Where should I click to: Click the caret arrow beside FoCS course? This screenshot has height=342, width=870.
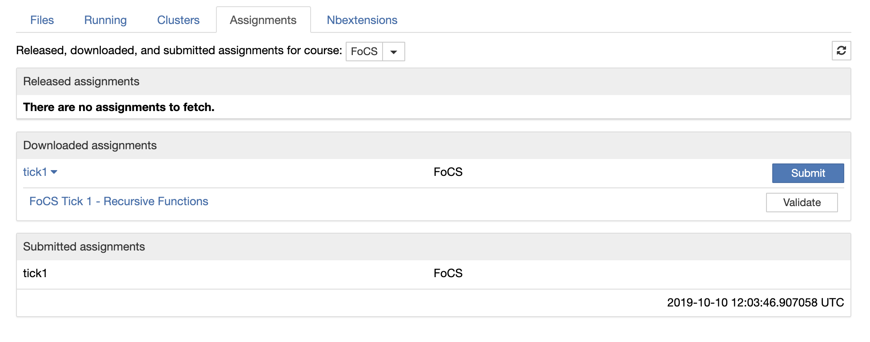click(x=394, y=52)
